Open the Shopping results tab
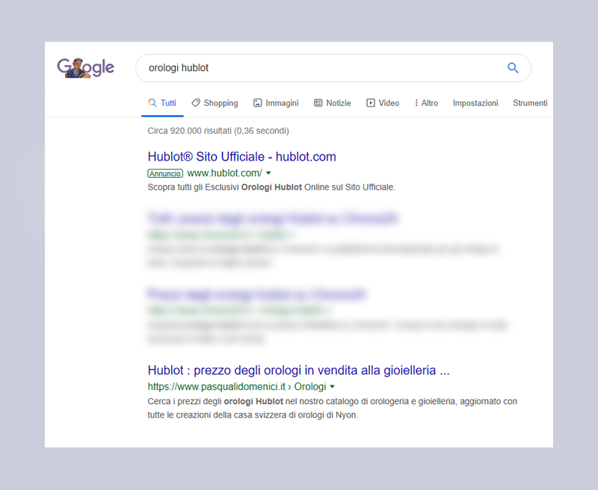The image size is (598, 490). point(214,103)
